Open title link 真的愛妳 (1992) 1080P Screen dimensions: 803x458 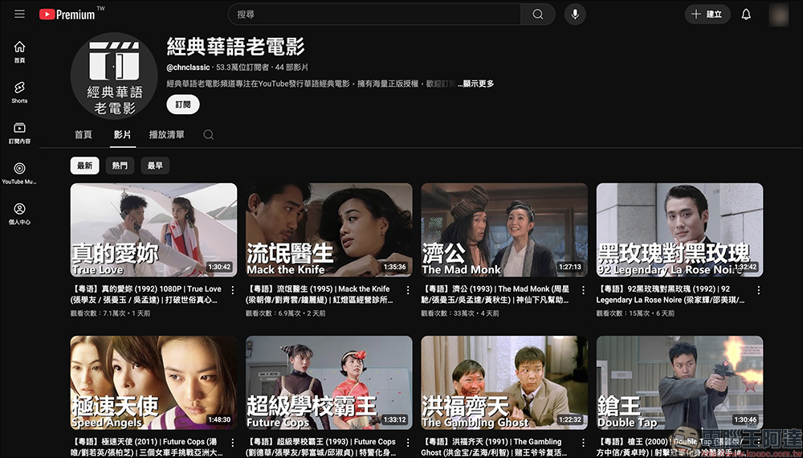point(146,294)
